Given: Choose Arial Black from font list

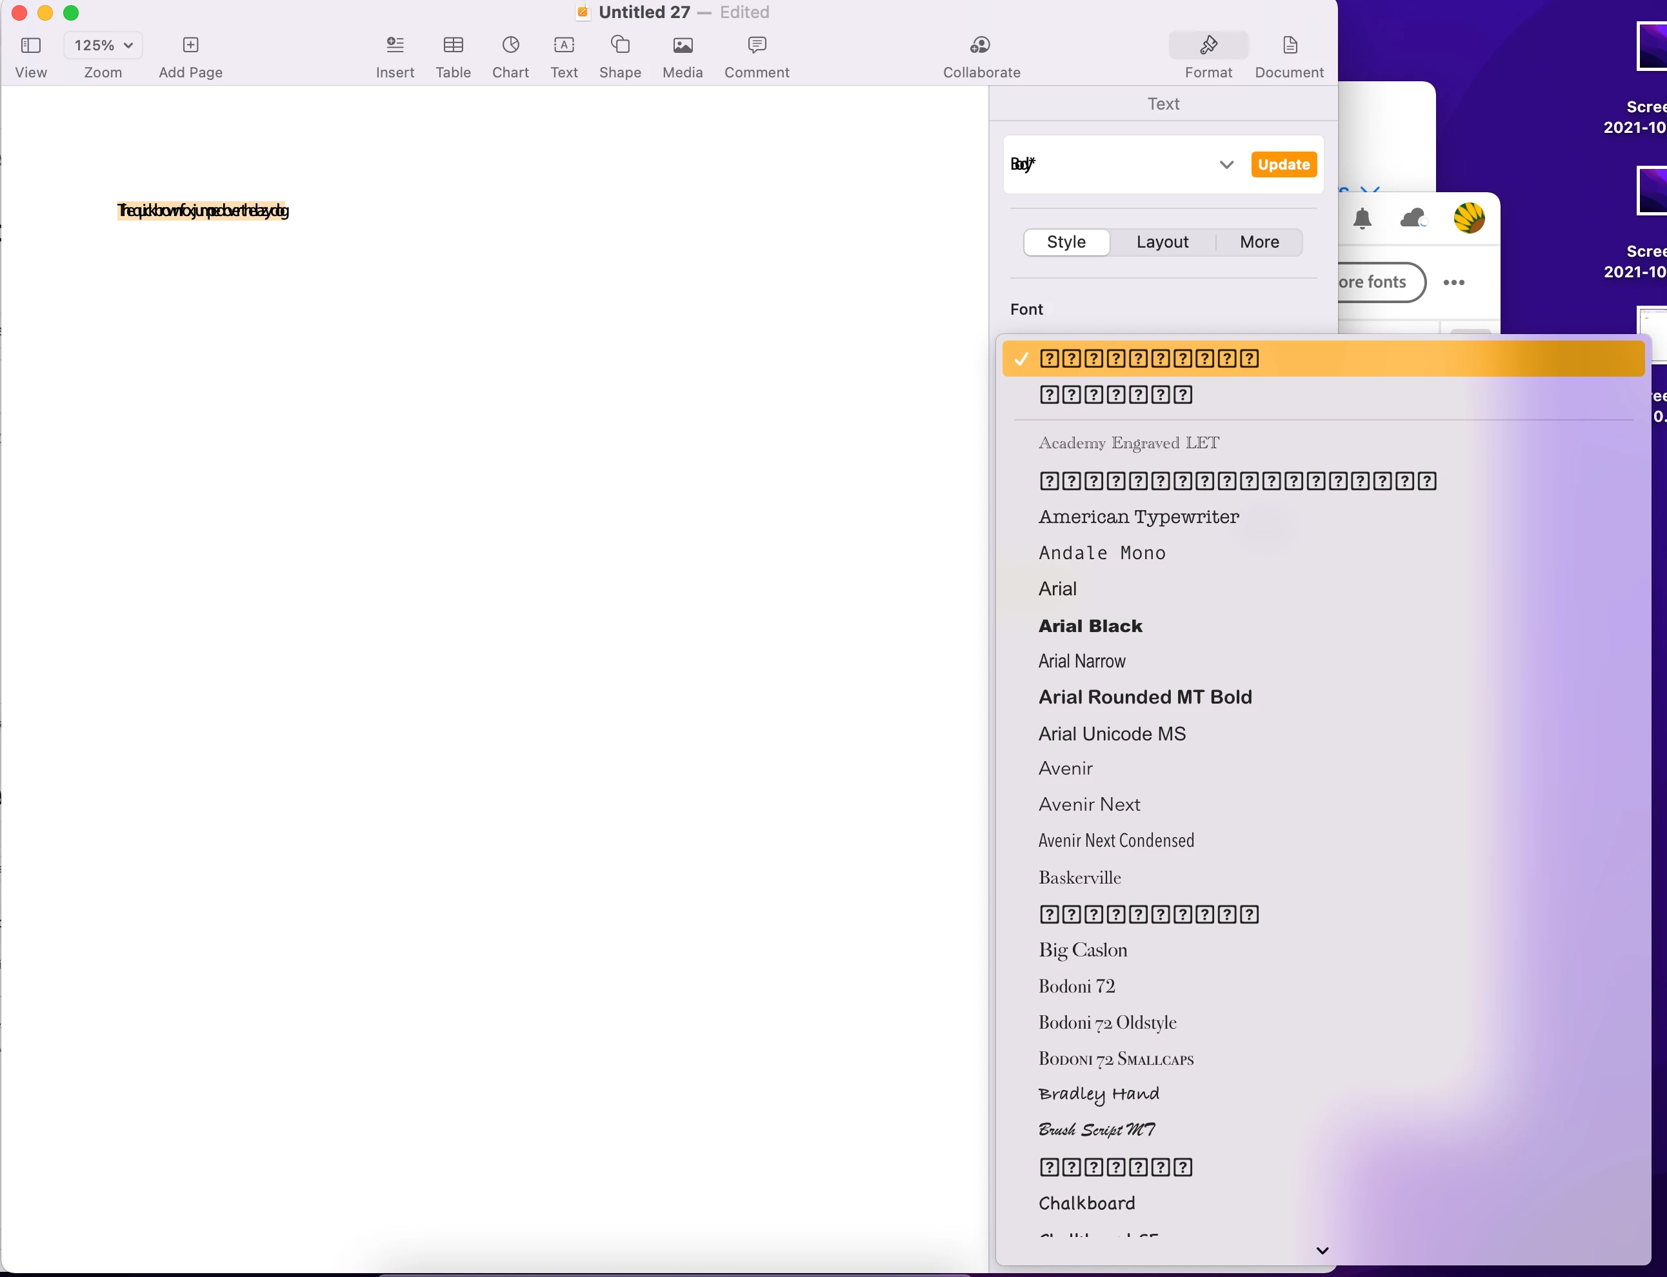Looking at the screenshot, I should click(1090, 626).
